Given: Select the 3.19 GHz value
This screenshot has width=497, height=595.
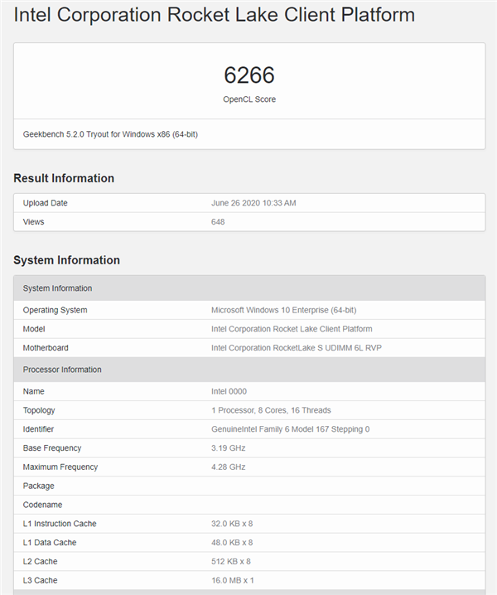Looking at the screenshot, I should point(228,448).
